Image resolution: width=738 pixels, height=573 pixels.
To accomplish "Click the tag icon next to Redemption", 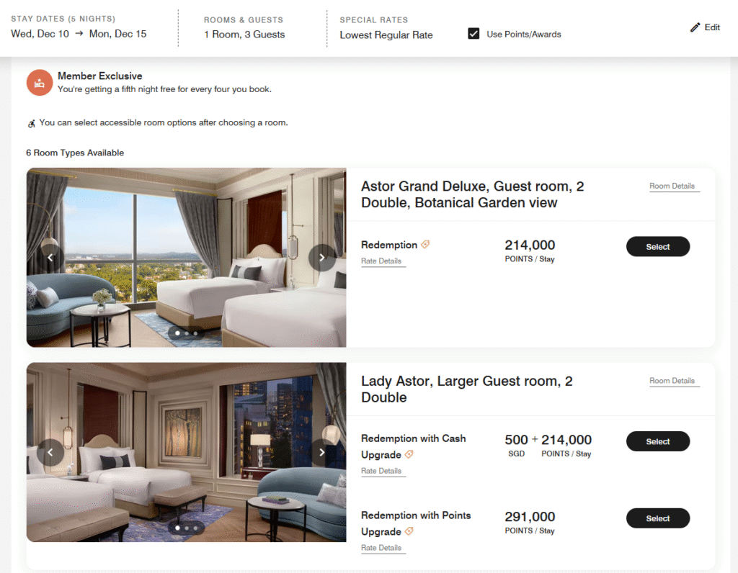I will click(x=425, y=245).
